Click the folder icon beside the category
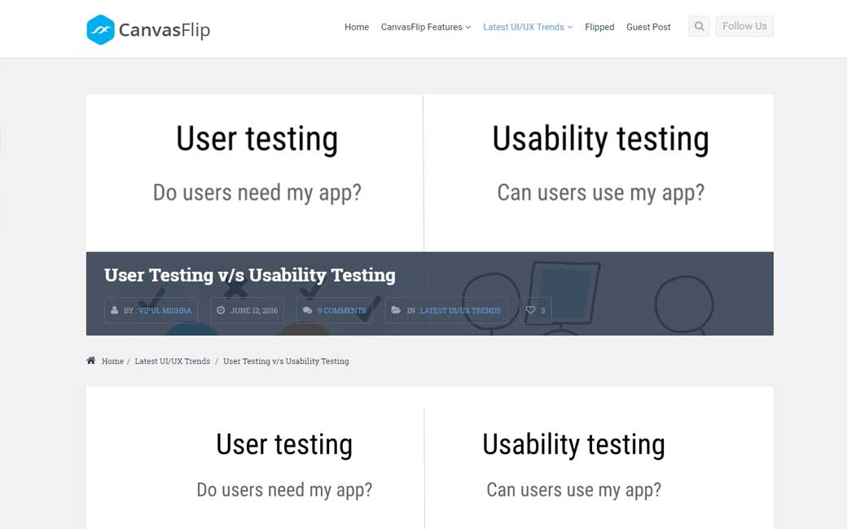847x529 pixels. [x=396, y=310]
